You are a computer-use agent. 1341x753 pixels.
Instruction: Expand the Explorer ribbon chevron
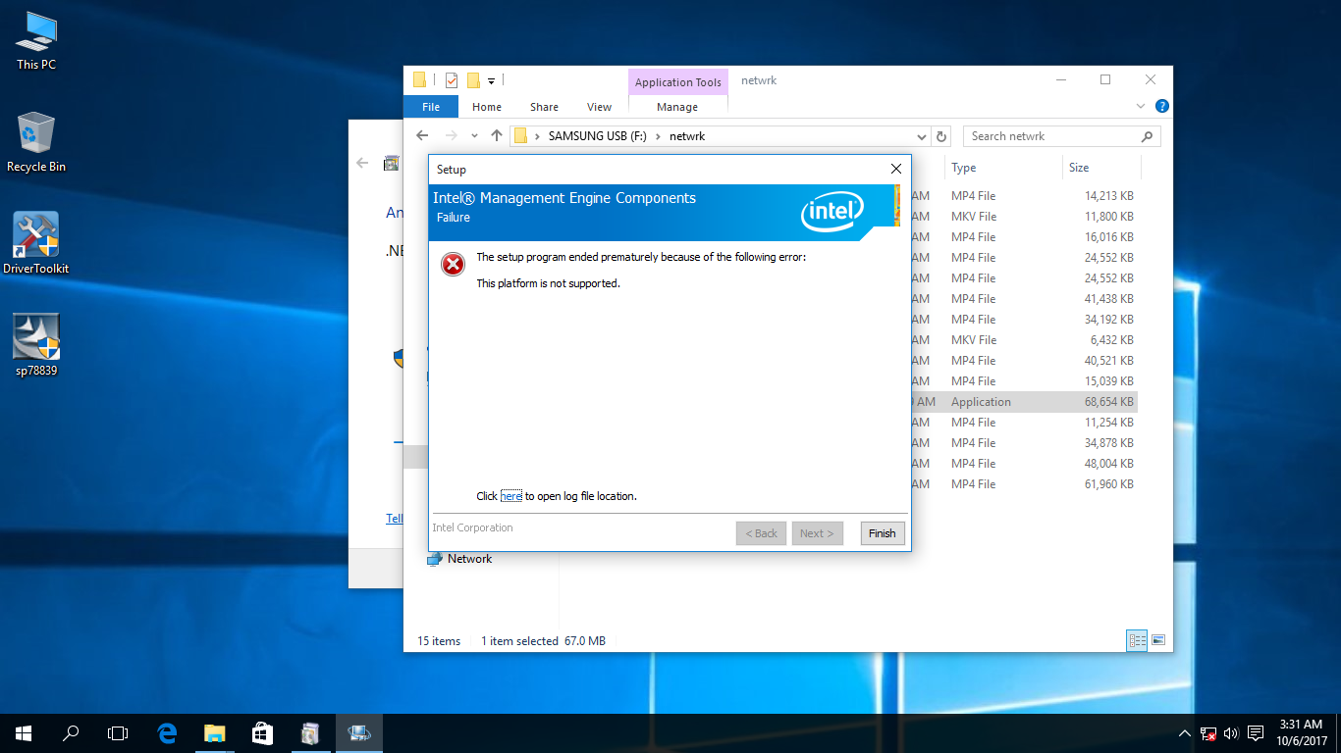click(1141, 106)
